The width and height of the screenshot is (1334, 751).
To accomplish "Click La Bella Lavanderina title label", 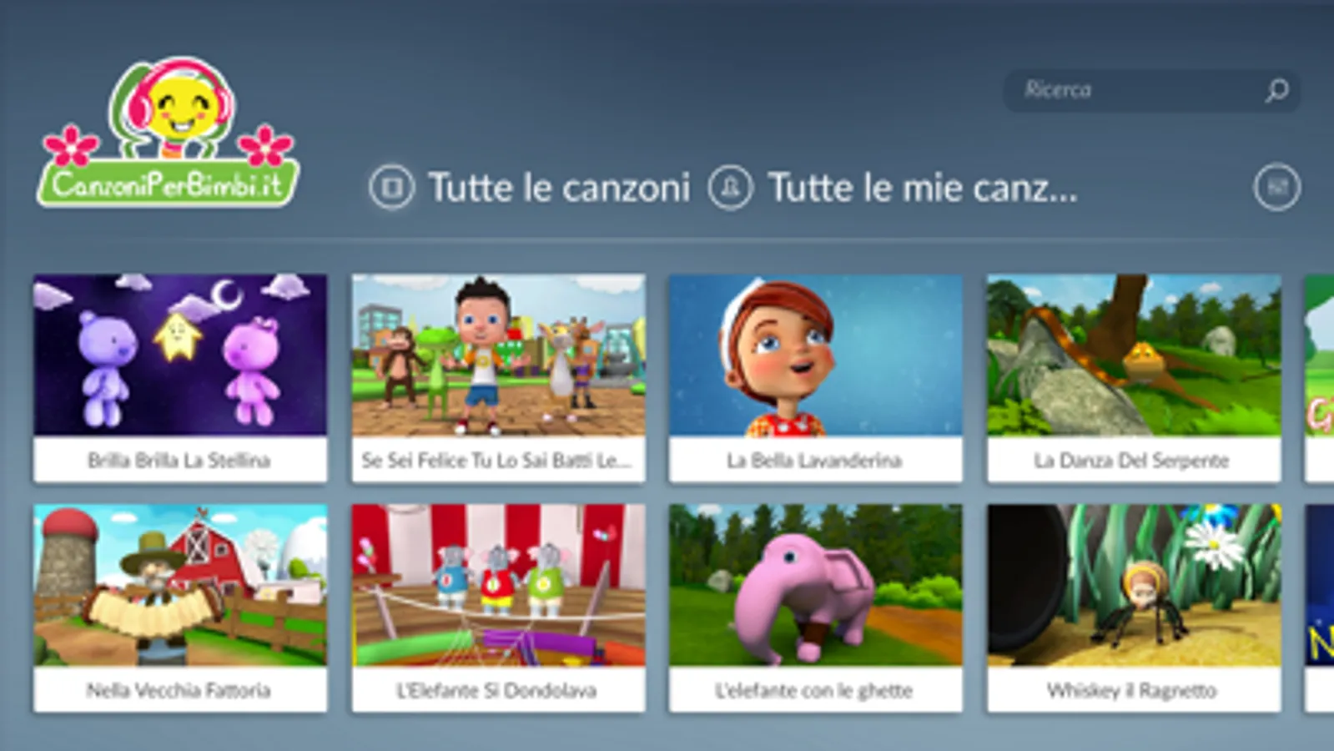I will coord(814,460).
